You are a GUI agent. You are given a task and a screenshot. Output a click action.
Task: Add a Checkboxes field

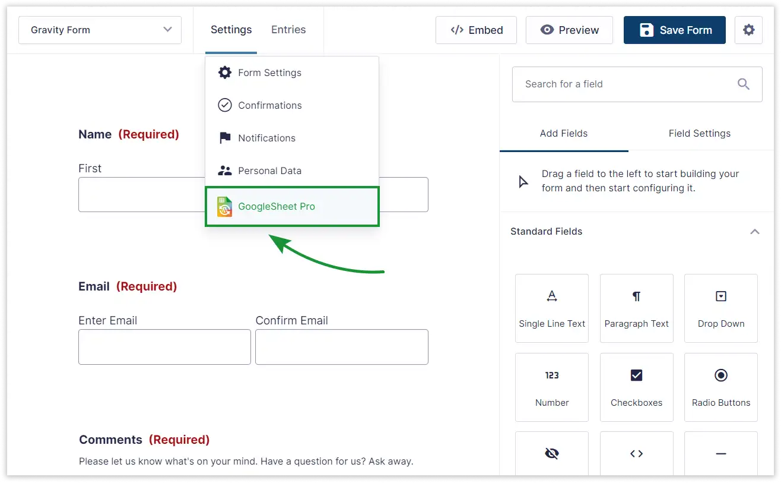tap(636, 387)
